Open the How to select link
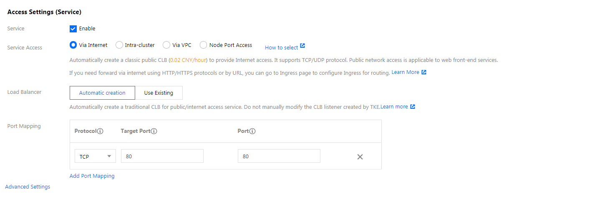602x206 pixels. (282, 48)
